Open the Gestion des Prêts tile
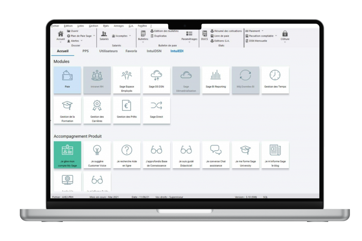 point(127,110)
